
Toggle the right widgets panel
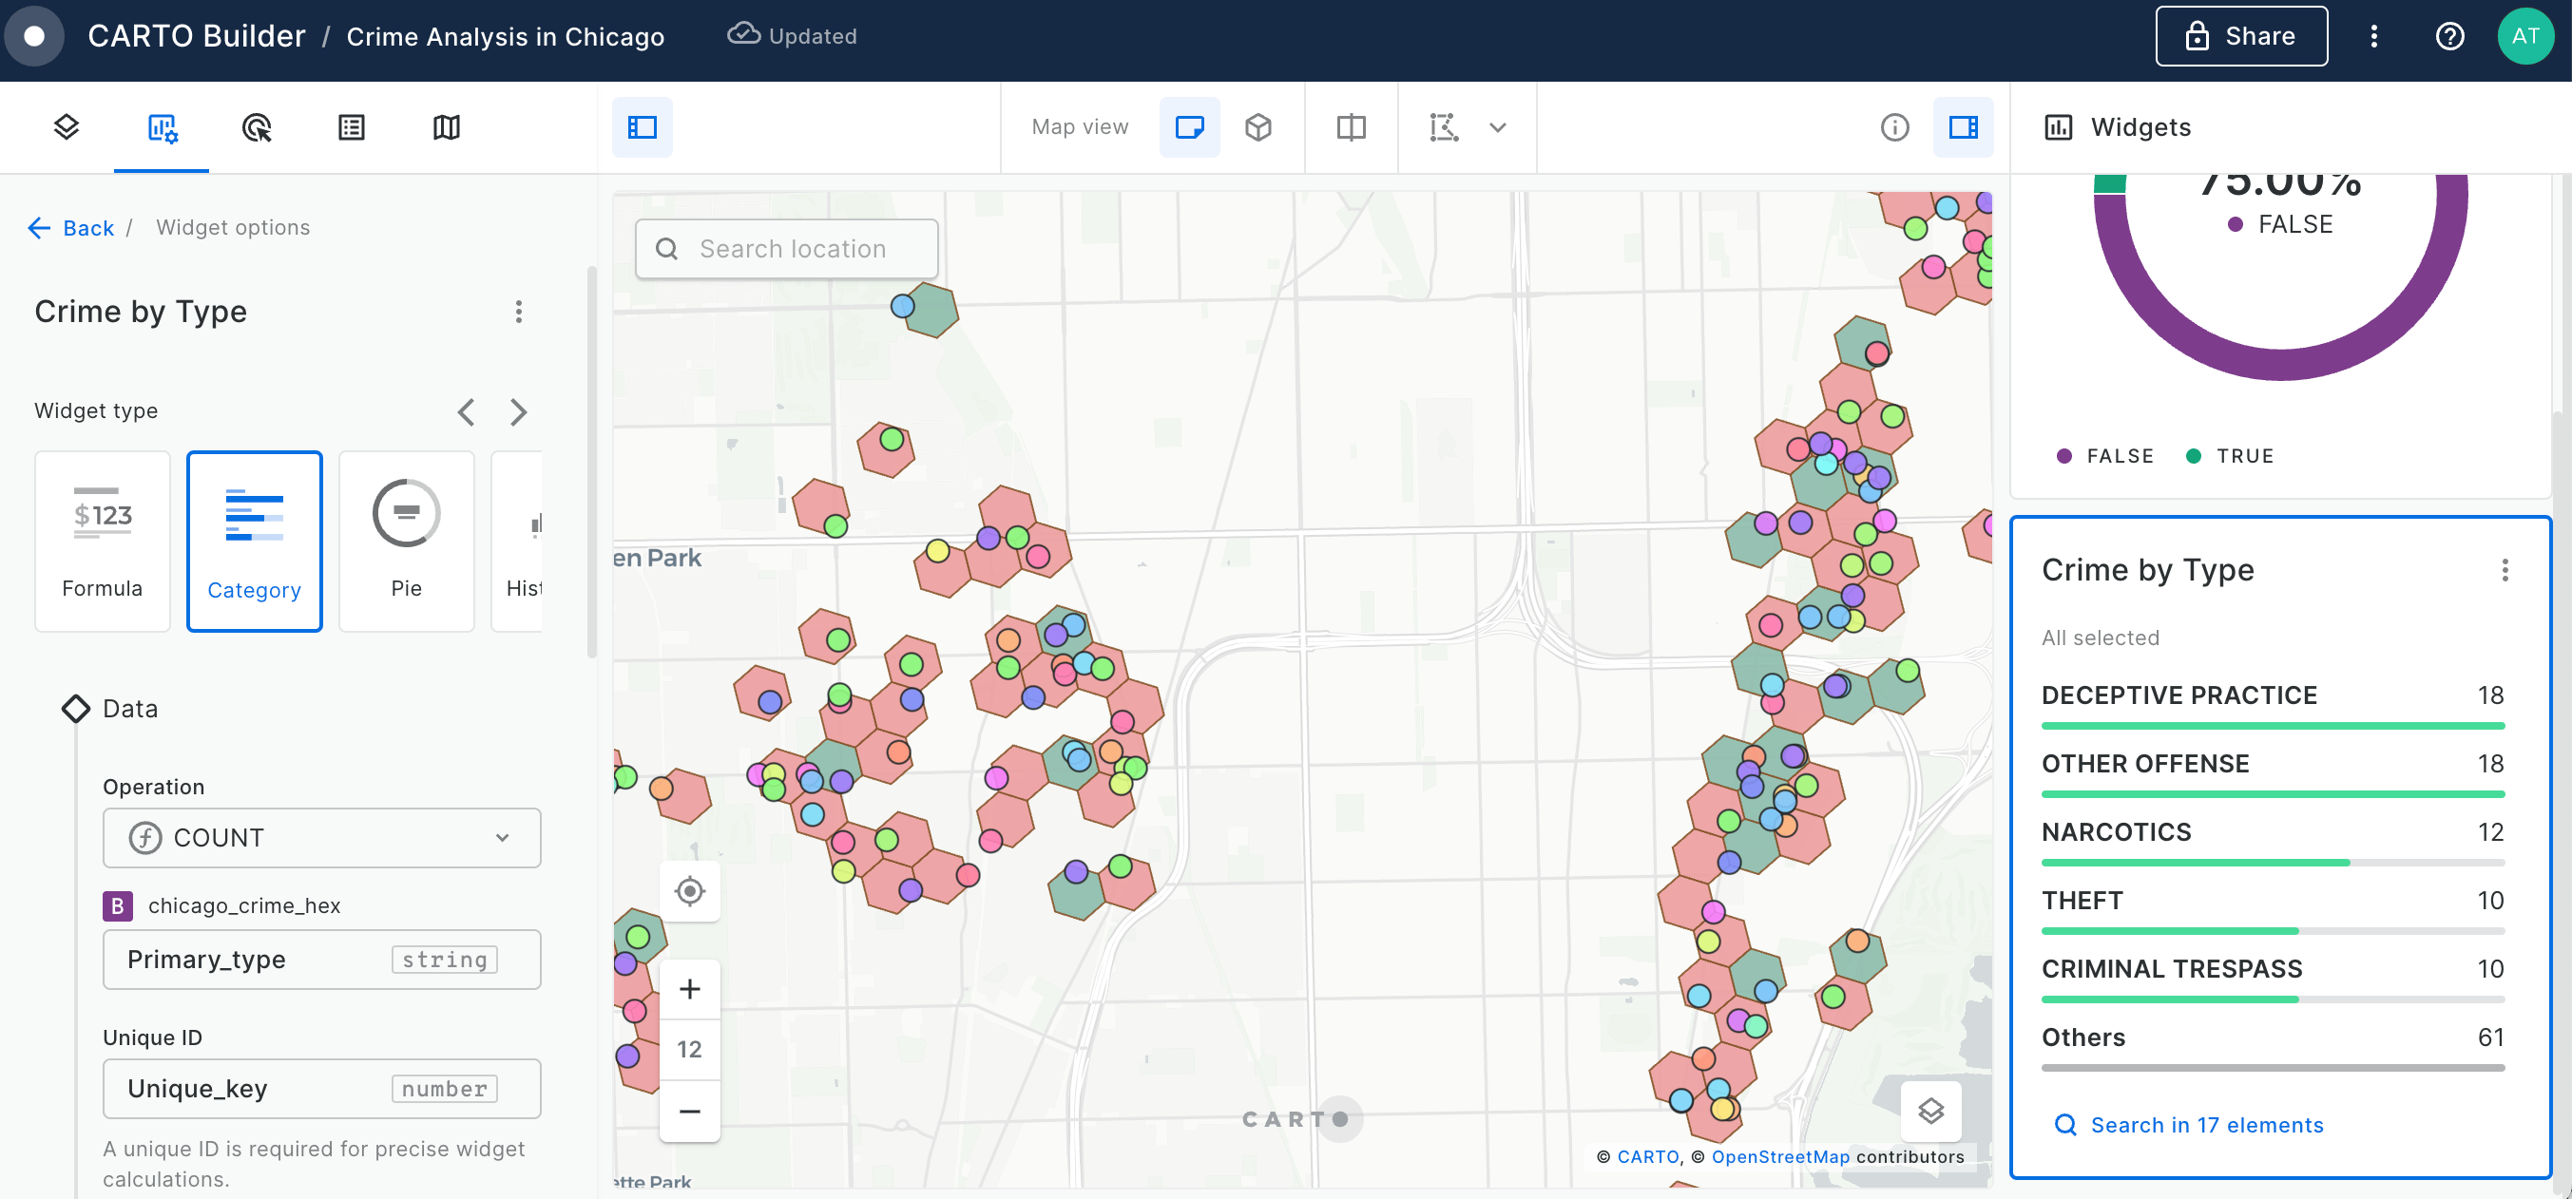click(1963, 126)
